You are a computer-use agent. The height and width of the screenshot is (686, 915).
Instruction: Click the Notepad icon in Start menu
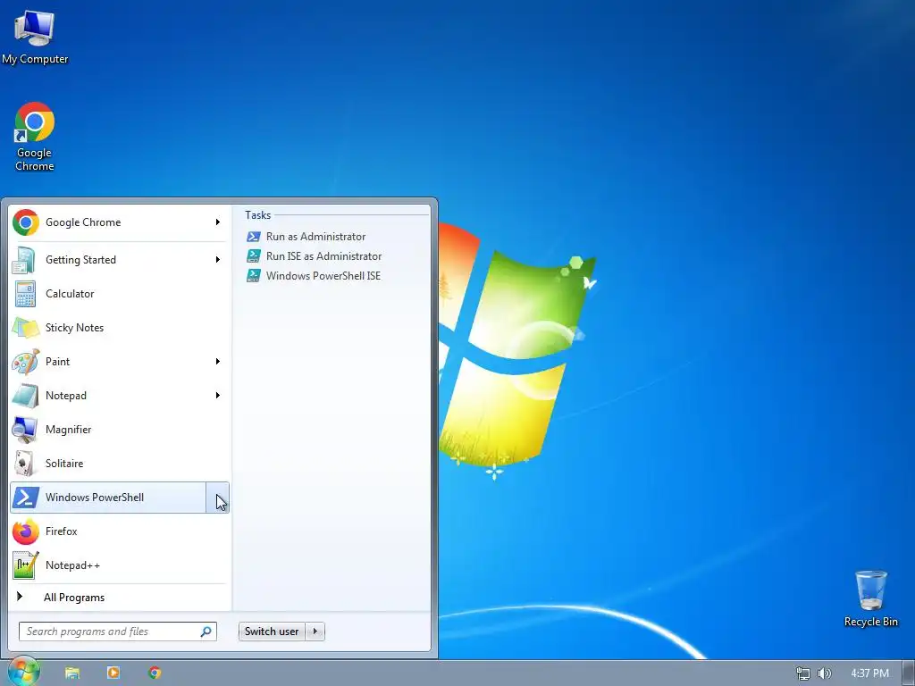pyautogui.click(x=26, y=396)
